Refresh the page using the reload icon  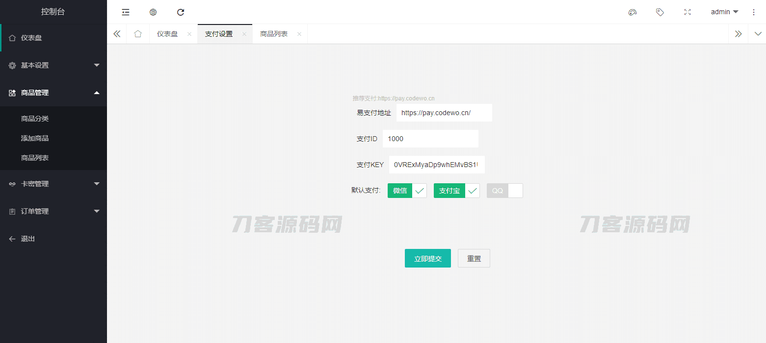click(181, 12)
